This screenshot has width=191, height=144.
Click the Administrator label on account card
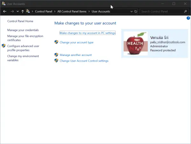pos(159,46)
